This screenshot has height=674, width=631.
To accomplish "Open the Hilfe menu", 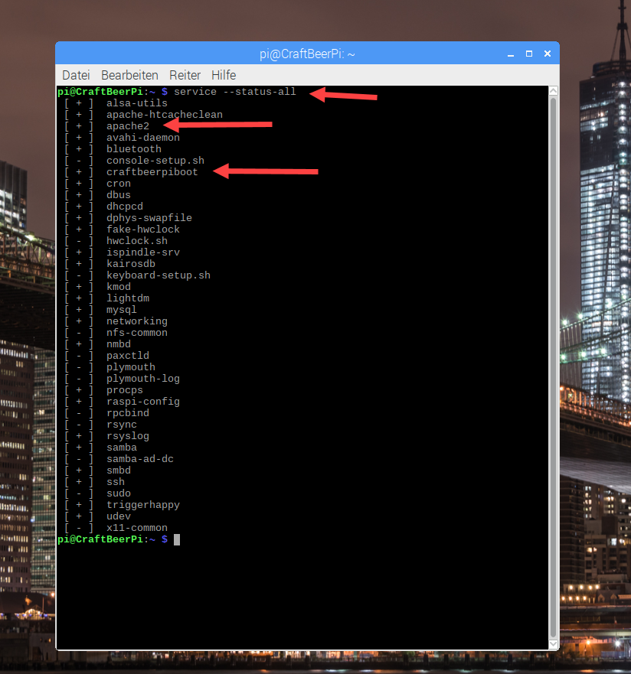I will (224, 75).
